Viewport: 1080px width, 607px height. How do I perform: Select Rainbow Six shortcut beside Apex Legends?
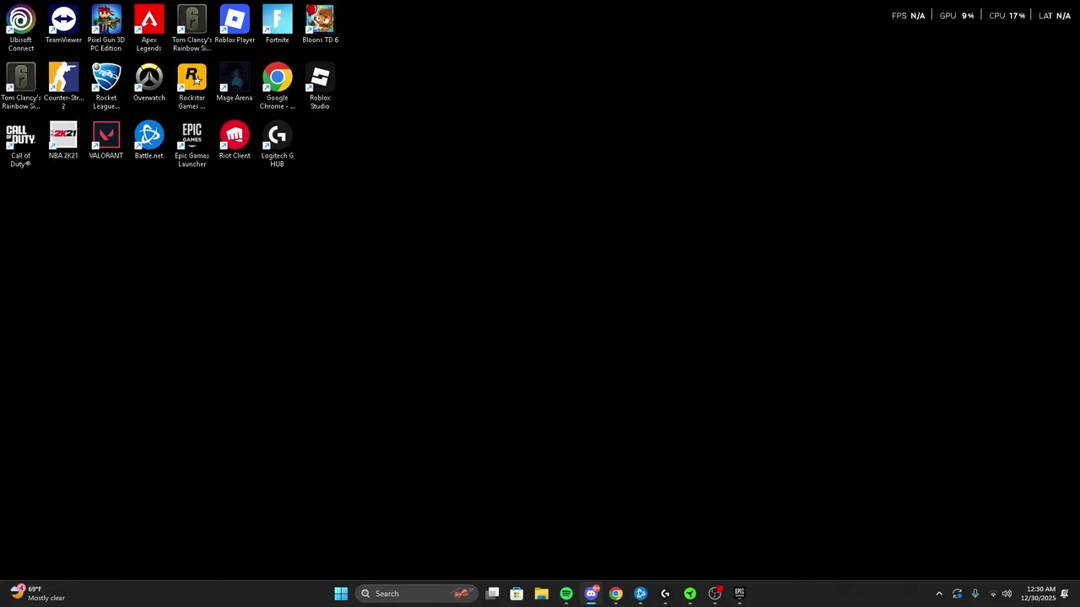(x=192, y=28)
